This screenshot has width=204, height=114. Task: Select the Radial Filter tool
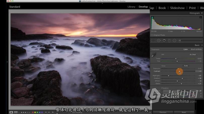(175, 41)
